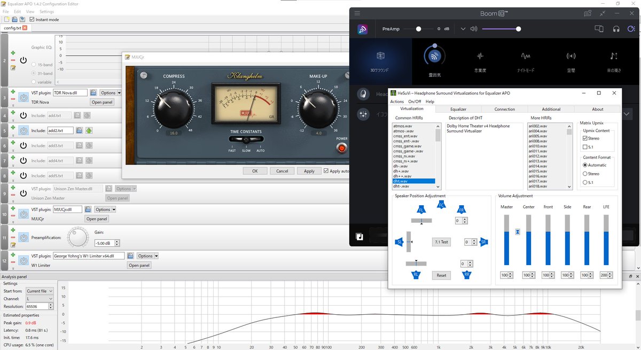Open add2.txt include file arrow icon
The height and width of the screenshot is (350, 641).
pyautogui.click(x=89, y=130)
